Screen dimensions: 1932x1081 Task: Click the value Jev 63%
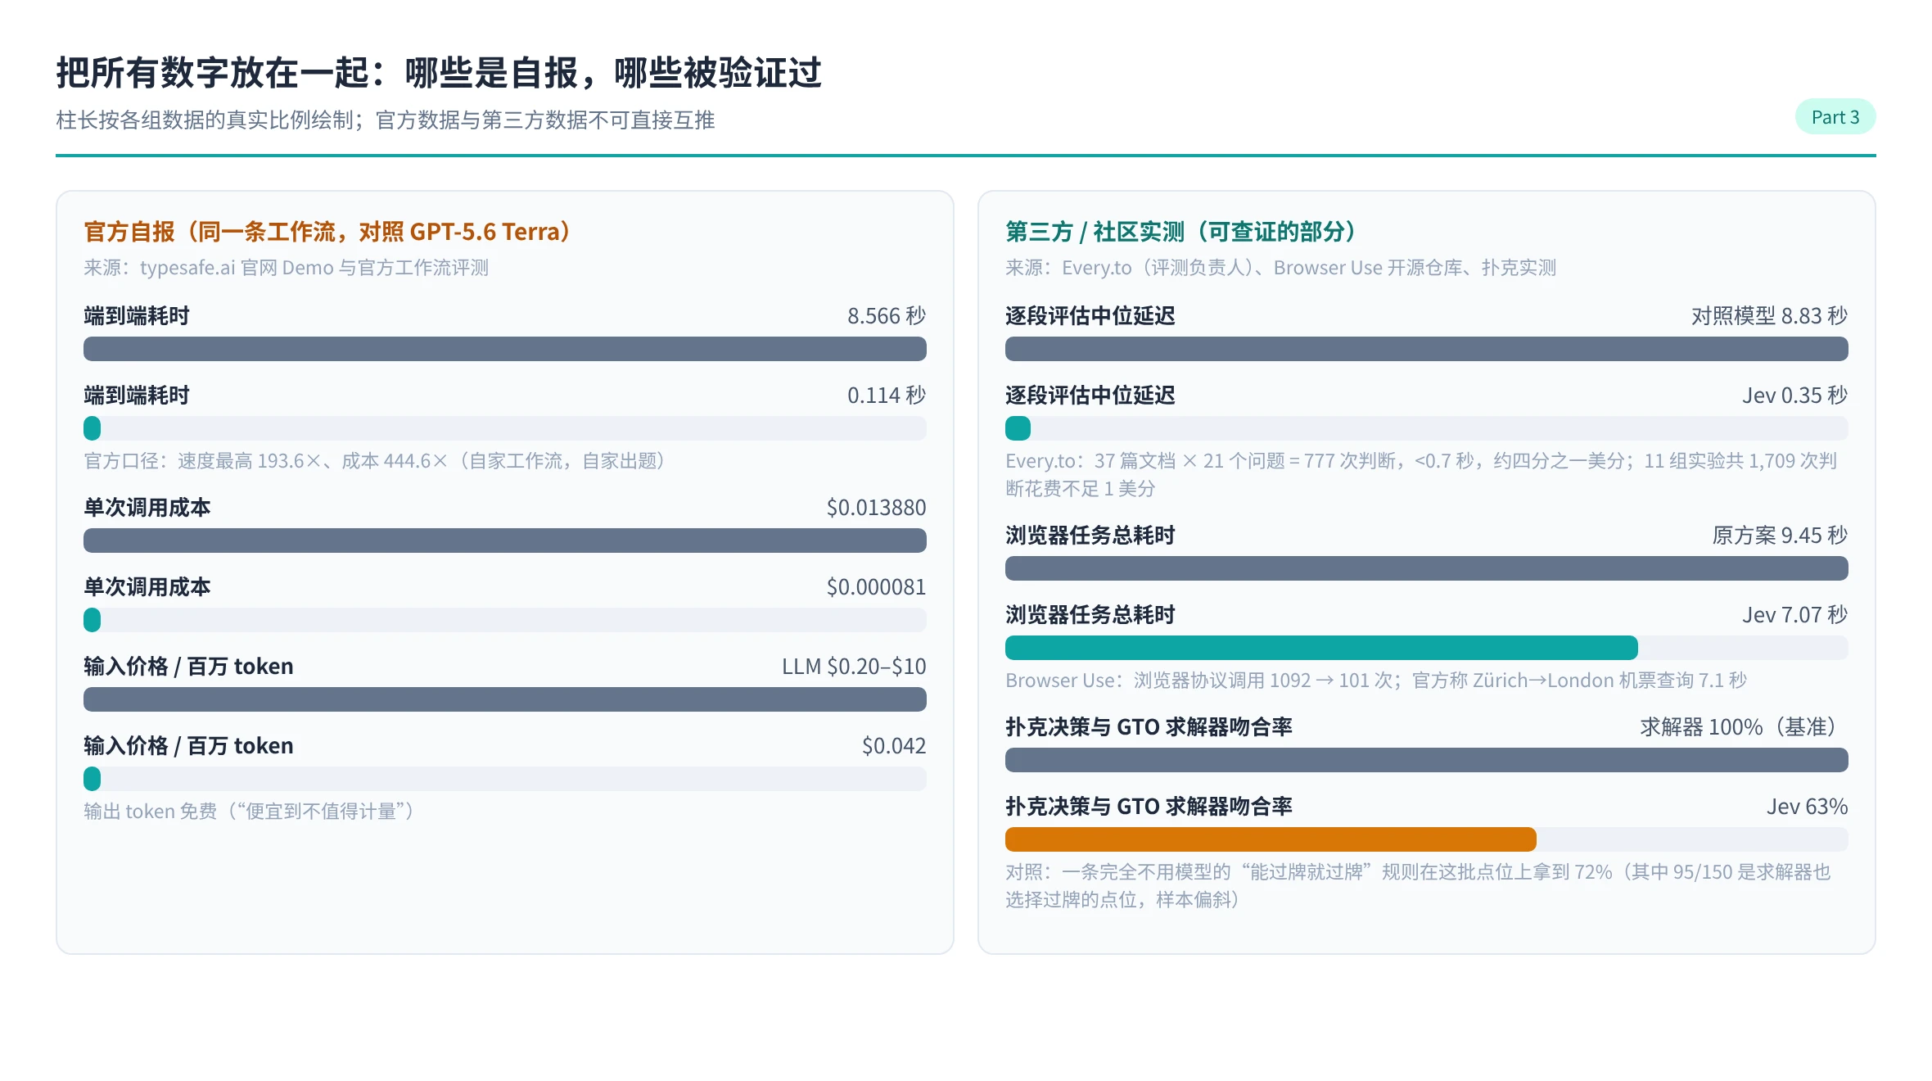1807,807
